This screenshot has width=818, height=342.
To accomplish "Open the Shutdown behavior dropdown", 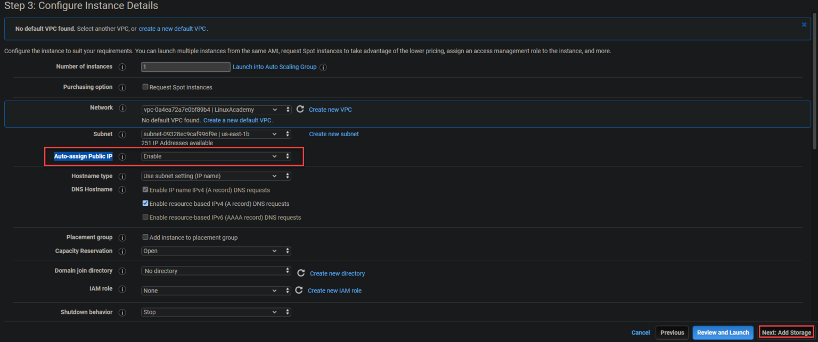I will pyautogui.click(x=216, y=312).
